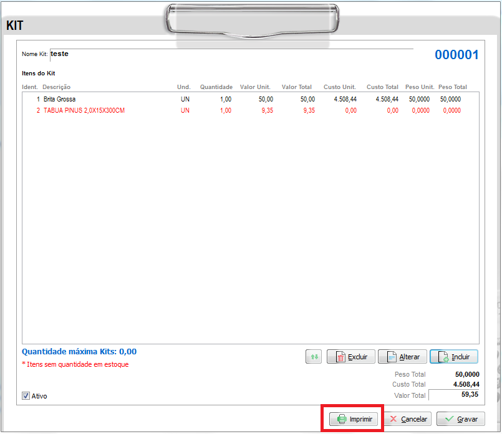Focus the Nome Kit text field
The image size is (502, 434).
(x=231, y=54)
